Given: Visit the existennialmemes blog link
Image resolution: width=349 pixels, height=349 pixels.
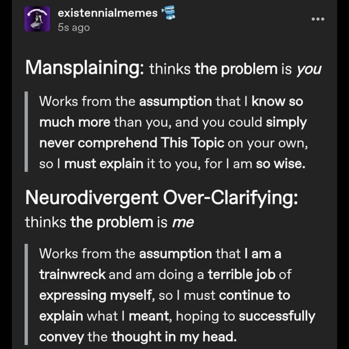Looking at the screenshot, I should click(x=108, y=13).
